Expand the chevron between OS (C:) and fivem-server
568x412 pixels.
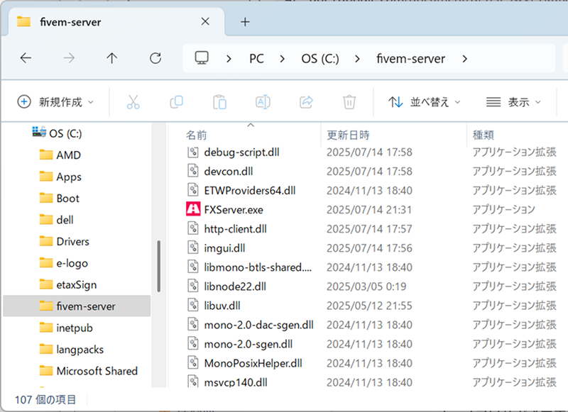click(357, 59)
